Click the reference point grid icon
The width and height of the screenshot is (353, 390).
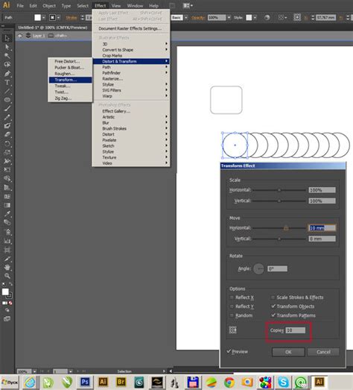(x=232, y=330)
